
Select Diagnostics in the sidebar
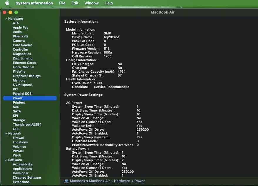[x=22, y=54]
